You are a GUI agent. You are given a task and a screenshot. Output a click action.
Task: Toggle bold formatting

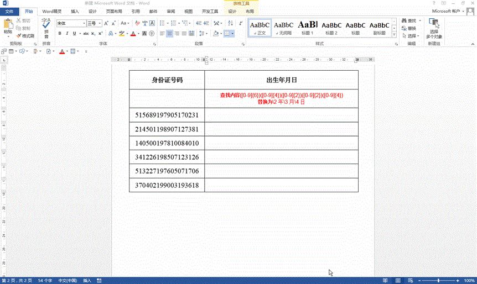click(60, 34)
